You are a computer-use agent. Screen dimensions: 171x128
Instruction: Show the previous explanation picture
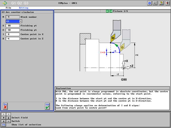107,11
